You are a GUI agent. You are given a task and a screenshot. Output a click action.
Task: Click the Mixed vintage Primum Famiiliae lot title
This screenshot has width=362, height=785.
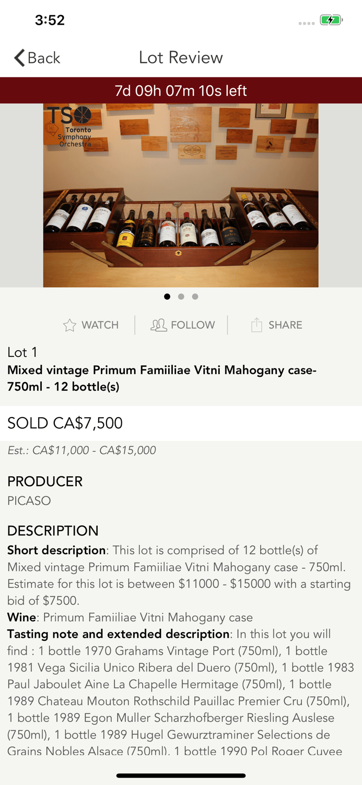162,378
